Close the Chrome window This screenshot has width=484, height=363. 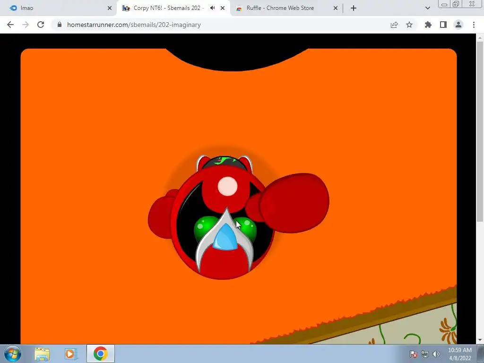tap(472, 4)
